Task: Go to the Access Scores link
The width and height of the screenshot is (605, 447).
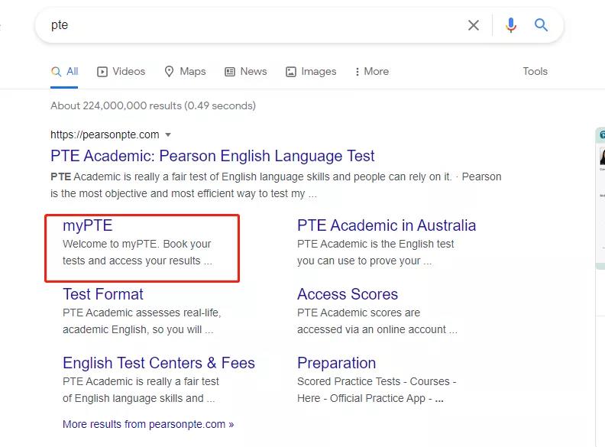Action: 347,293
